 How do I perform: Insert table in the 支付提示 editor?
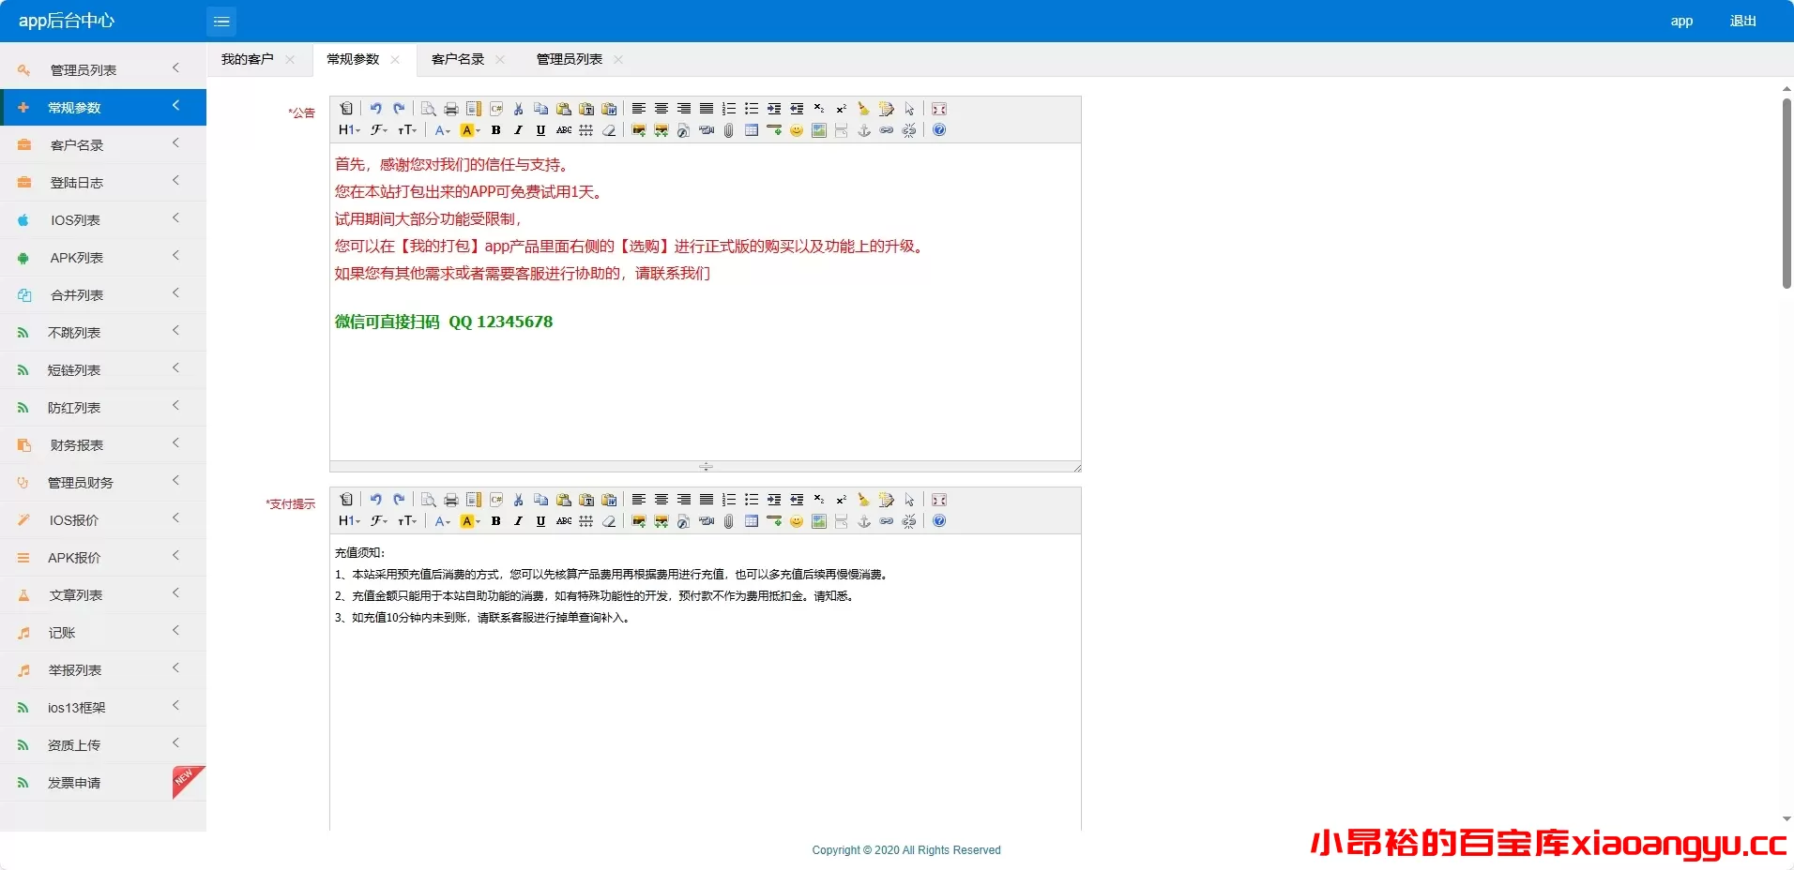752,521
